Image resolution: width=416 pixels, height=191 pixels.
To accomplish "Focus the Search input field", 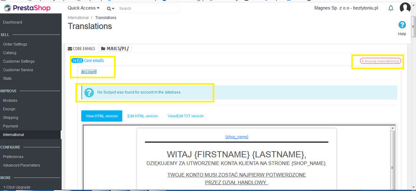I will (x=148, y=8).
